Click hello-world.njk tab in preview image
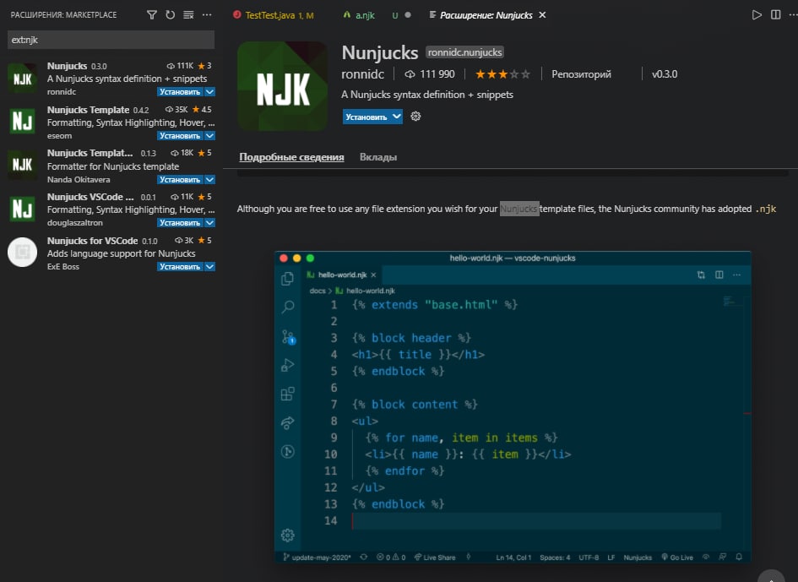This screenshot has height=582, width=798. pos(341,275)
